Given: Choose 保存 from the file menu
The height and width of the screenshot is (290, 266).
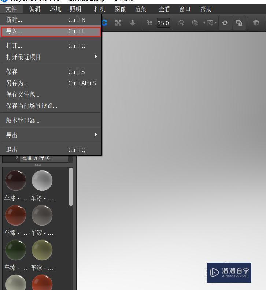Looking at the screenshot, I should click(x=51, y=72).
